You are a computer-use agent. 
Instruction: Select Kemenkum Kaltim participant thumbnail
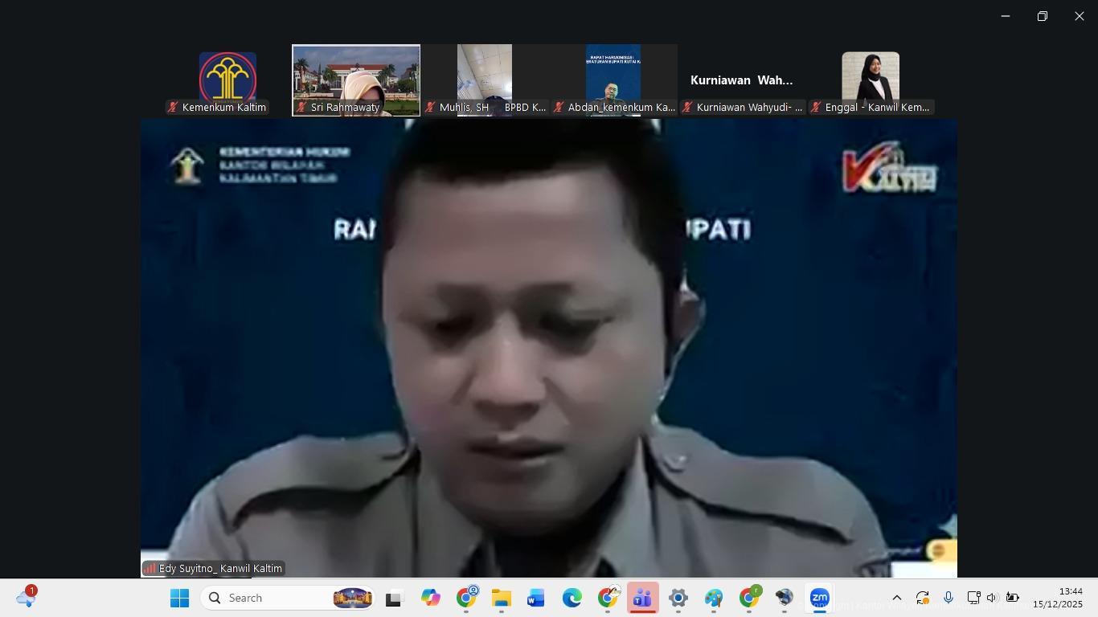[227, 80]
